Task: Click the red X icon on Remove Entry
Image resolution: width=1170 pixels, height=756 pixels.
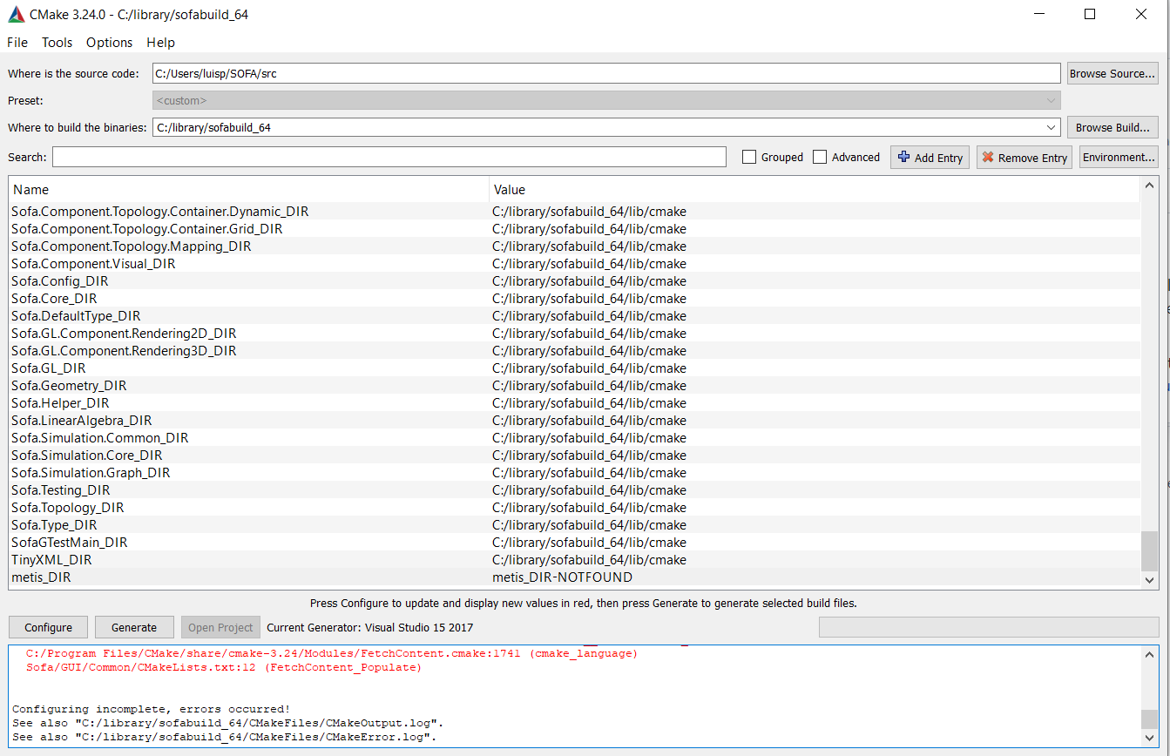Action: click(x=988, y=158)
